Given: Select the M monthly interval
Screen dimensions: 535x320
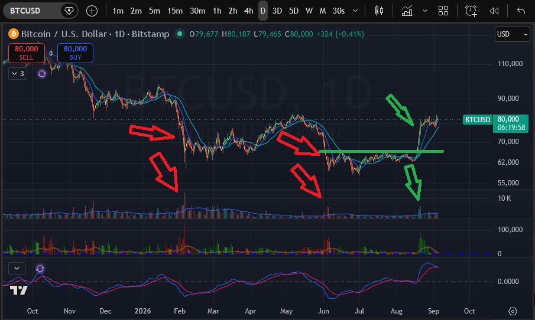Looking at the screenshot, I should pos(322,11).
